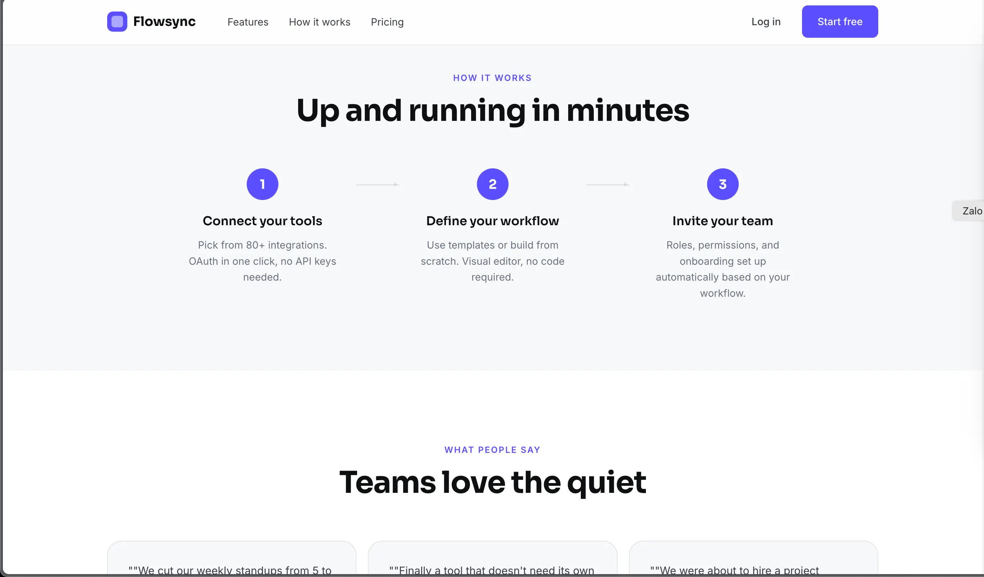Click the step 2 circle icon
Screen dimensions: 984x577
tap(492, 184)
